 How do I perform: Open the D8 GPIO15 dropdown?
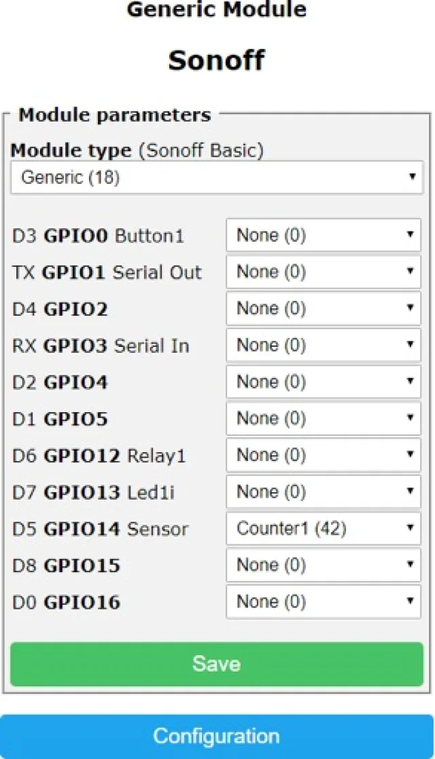click(x=324, y=566)
